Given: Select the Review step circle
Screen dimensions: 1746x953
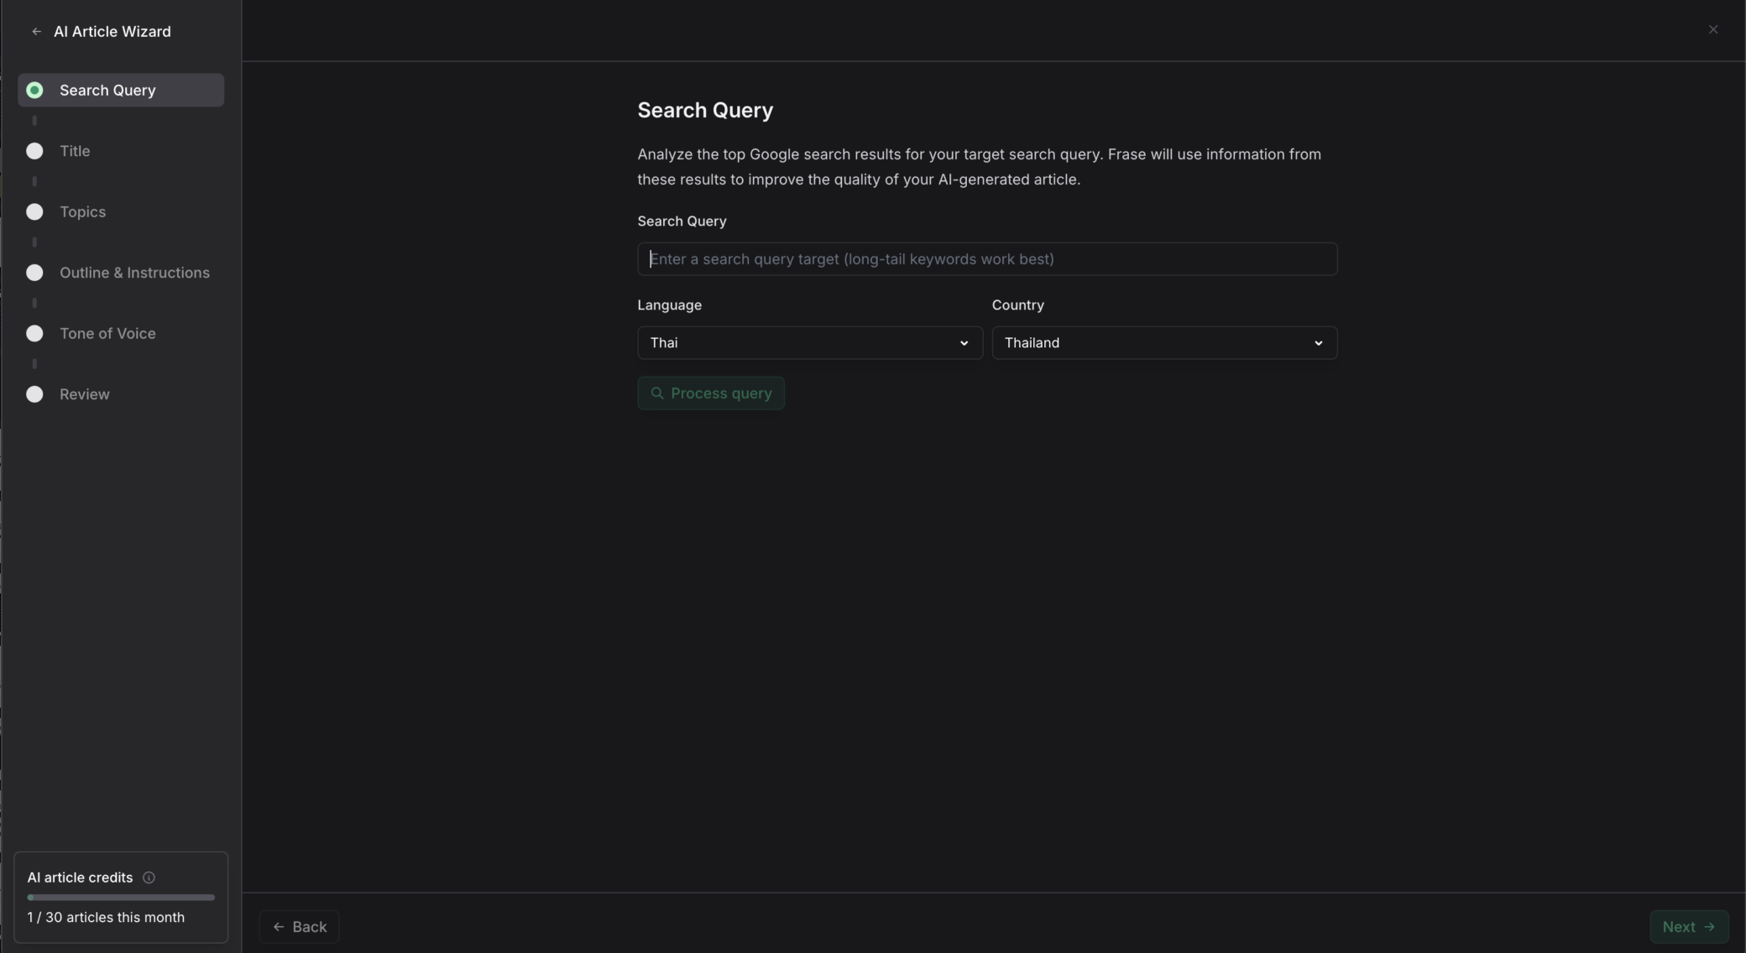Looking at the screenshot, I should click(34, 394).
